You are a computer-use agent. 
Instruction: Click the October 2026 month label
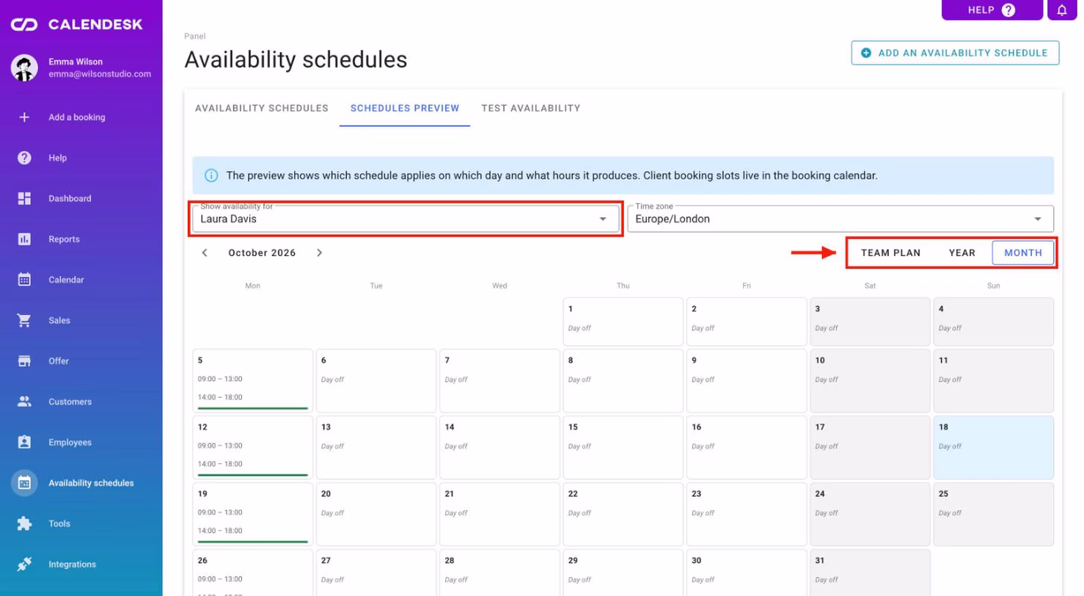point(262,252)
